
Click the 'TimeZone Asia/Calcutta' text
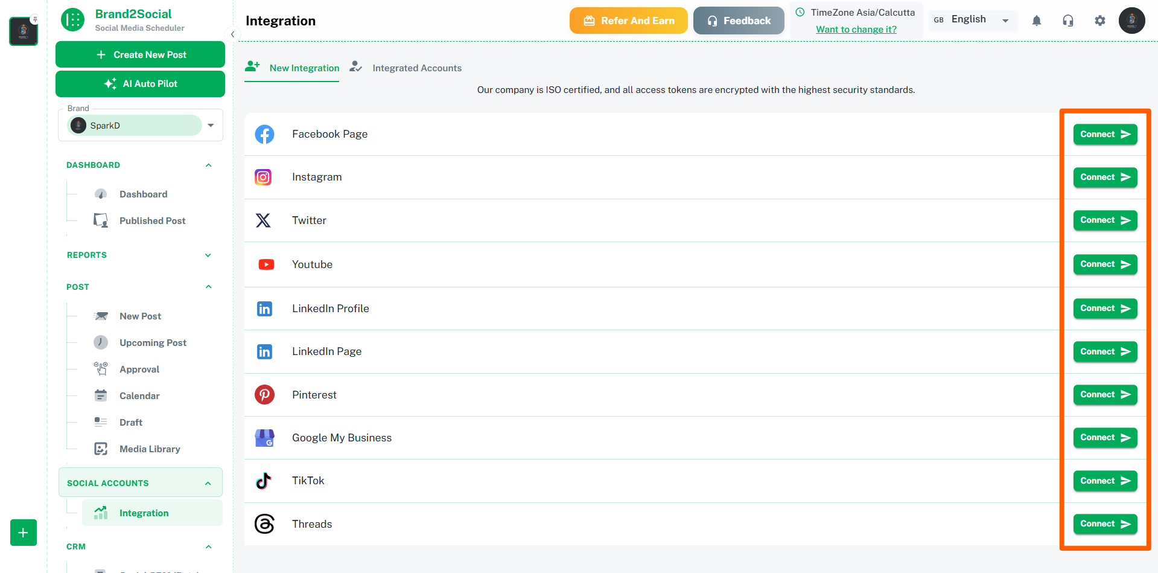(862, 12)
